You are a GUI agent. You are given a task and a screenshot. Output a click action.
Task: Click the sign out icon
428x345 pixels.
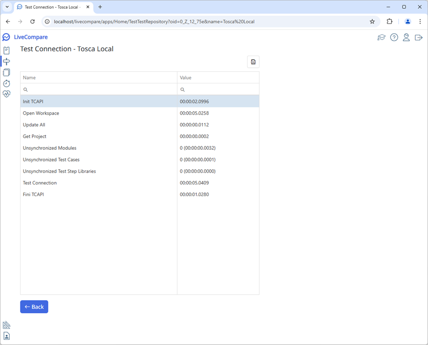[x=418, y=37]
